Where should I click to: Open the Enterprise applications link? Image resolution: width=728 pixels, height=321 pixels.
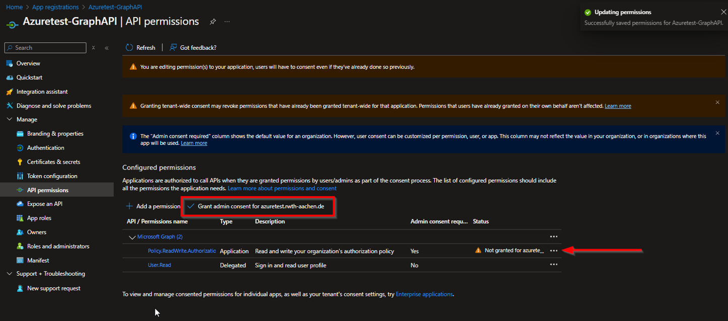click(x=424, y=294)
